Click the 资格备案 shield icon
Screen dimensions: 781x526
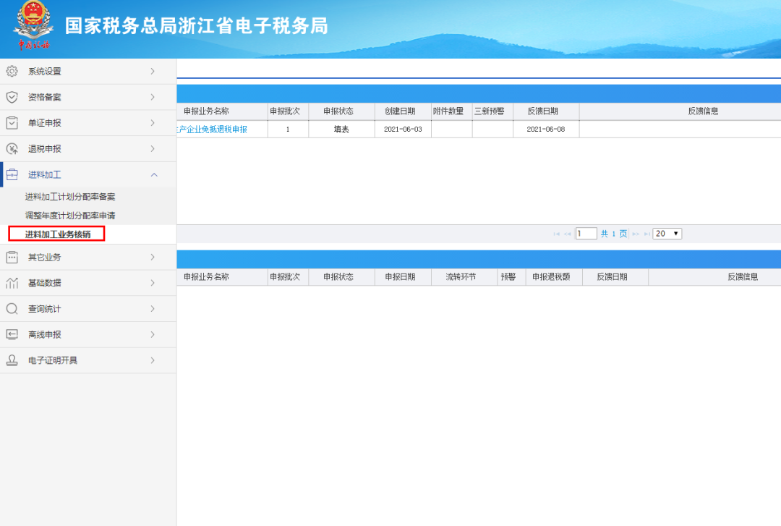[12, 97]
